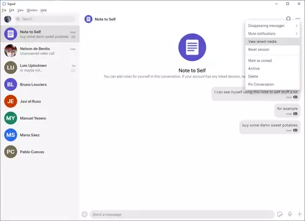The height and width of the screenshot is (221, 305).
Task: Choose Pin Conversation option
Action: tap(272, 84)
